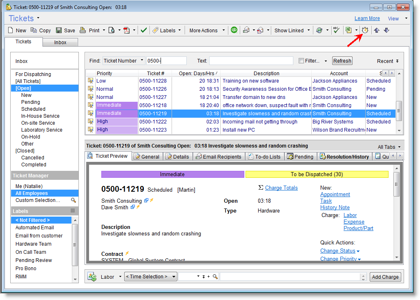Expand the Time Selection dropdown
Viewport: 420px width, 300px height.
coord(174,277)
